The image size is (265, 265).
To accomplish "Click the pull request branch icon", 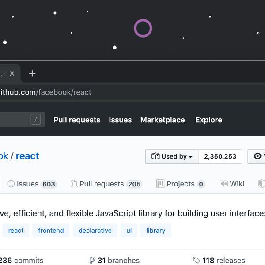I will (x=74, y=184).
